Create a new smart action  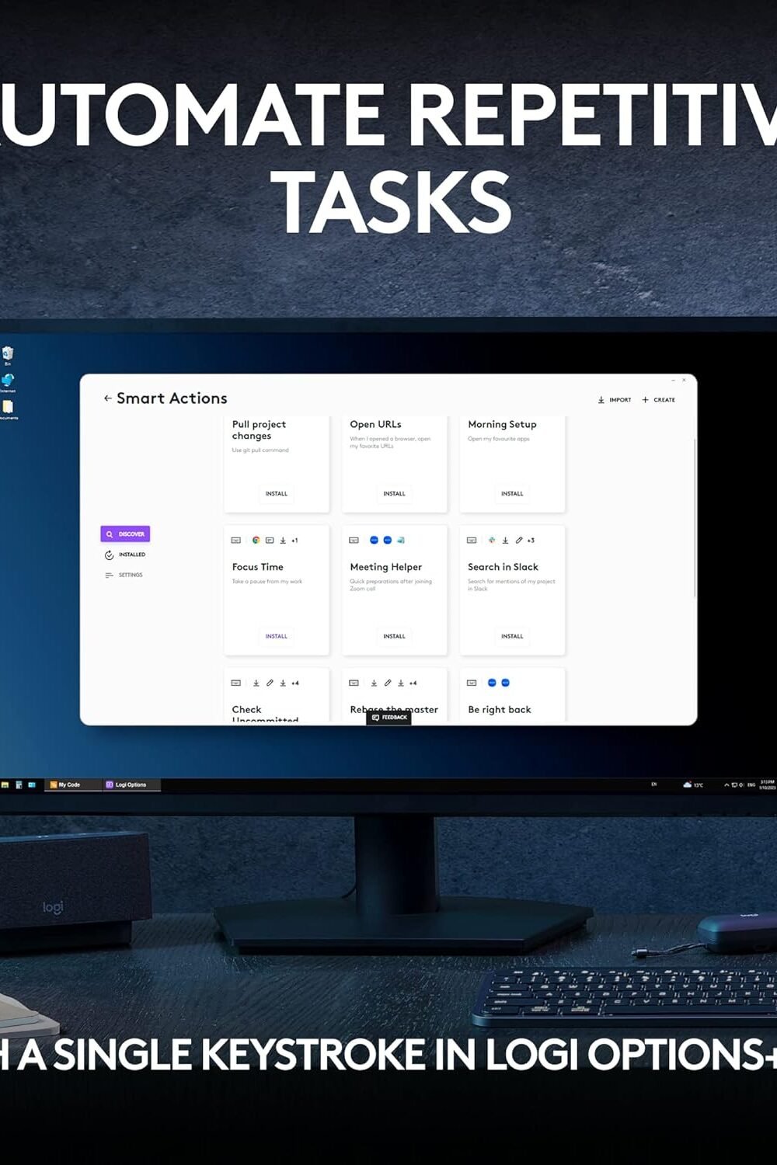click(x=659, y=400)
